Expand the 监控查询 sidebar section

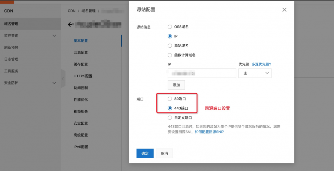coord(30,36)
